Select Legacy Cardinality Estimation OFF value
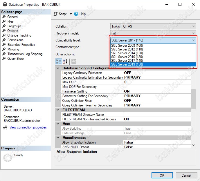 pyautogui.click(x=157, y=73)
